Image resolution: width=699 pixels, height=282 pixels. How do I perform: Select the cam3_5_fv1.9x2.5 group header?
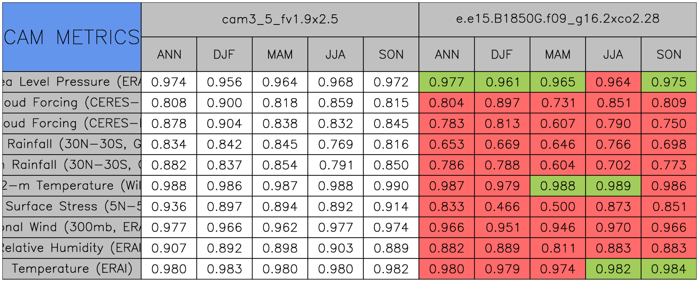(280, 19)
